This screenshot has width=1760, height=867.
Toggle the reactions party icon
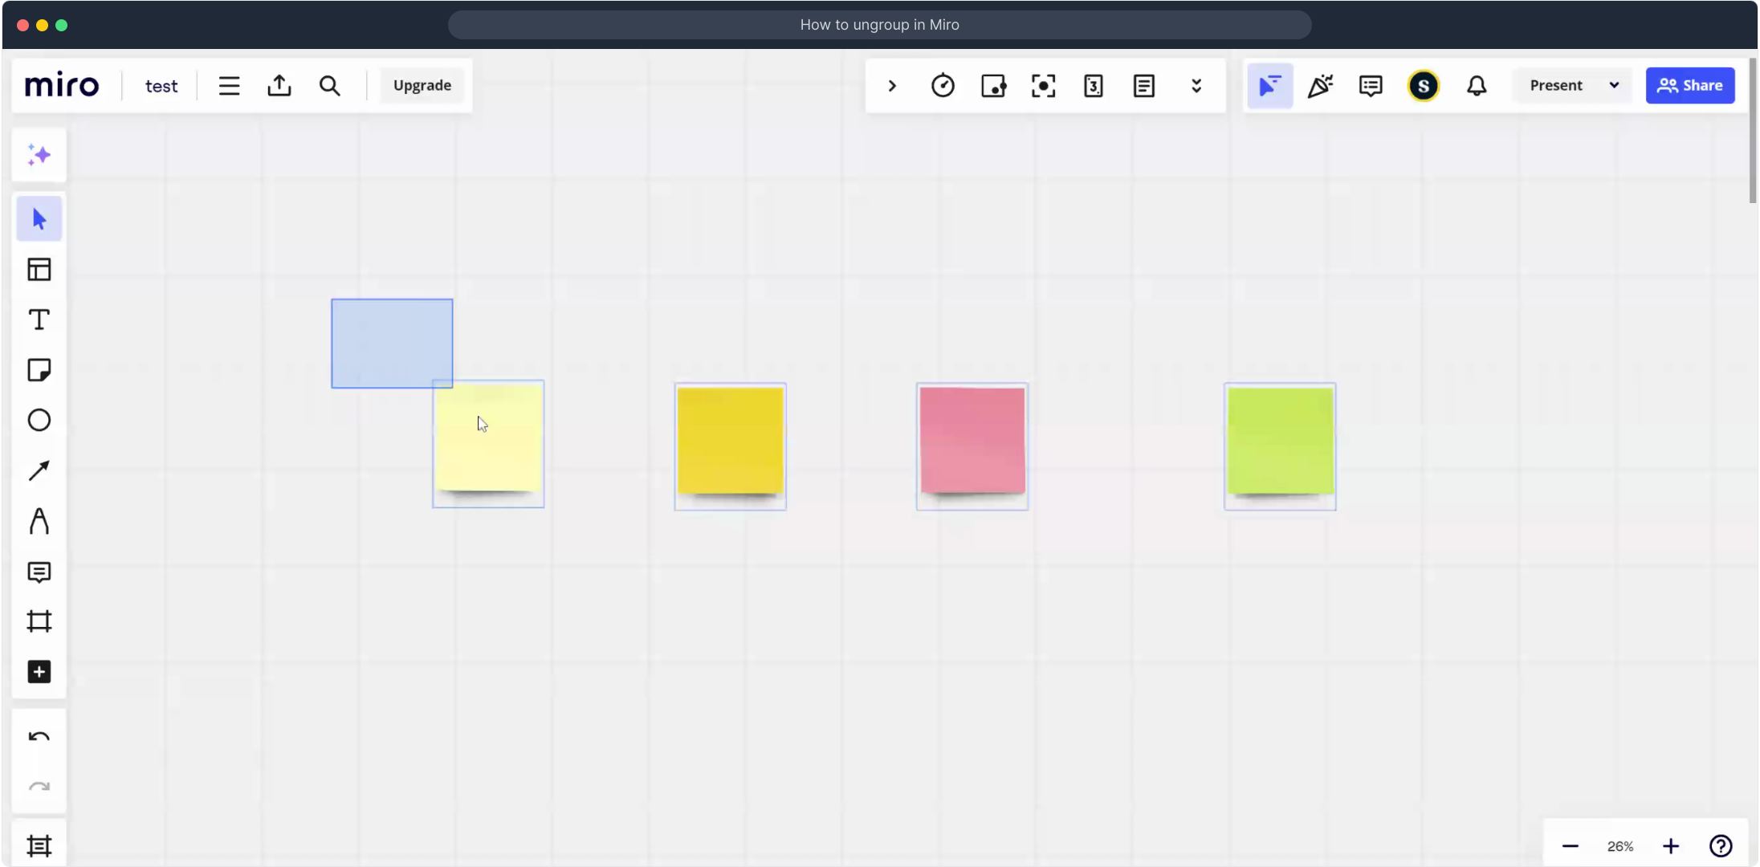pyautogui.click(x=1320, y=85)
